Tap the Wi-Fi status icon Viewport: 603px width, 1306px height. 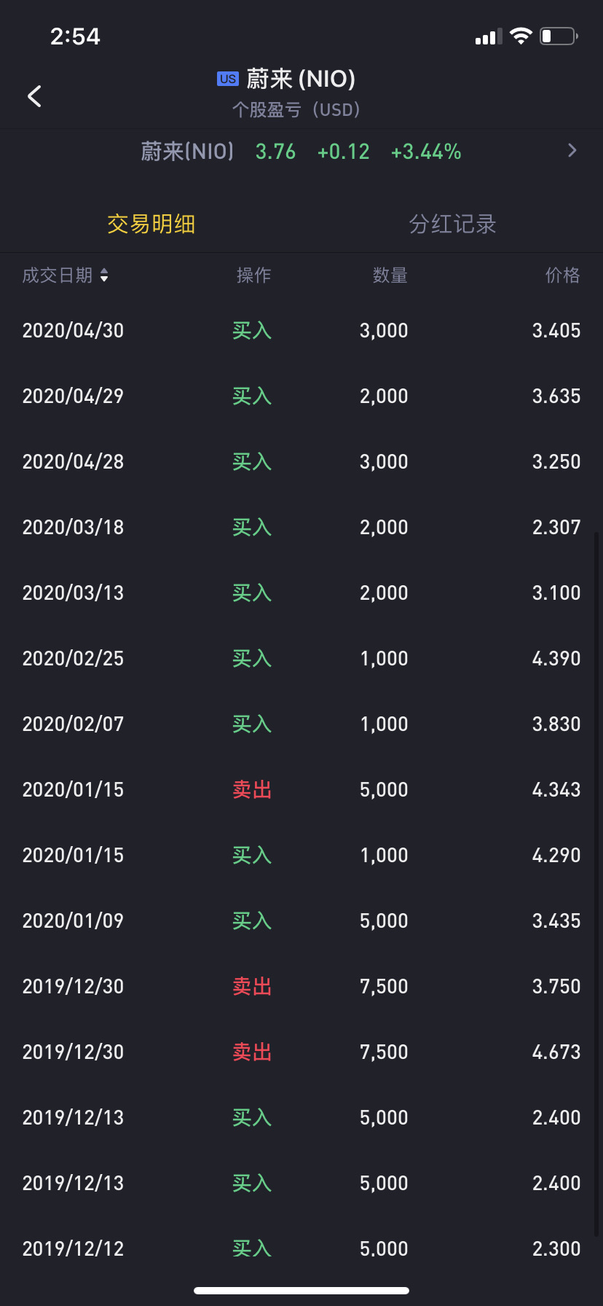(x=521, y=36)
